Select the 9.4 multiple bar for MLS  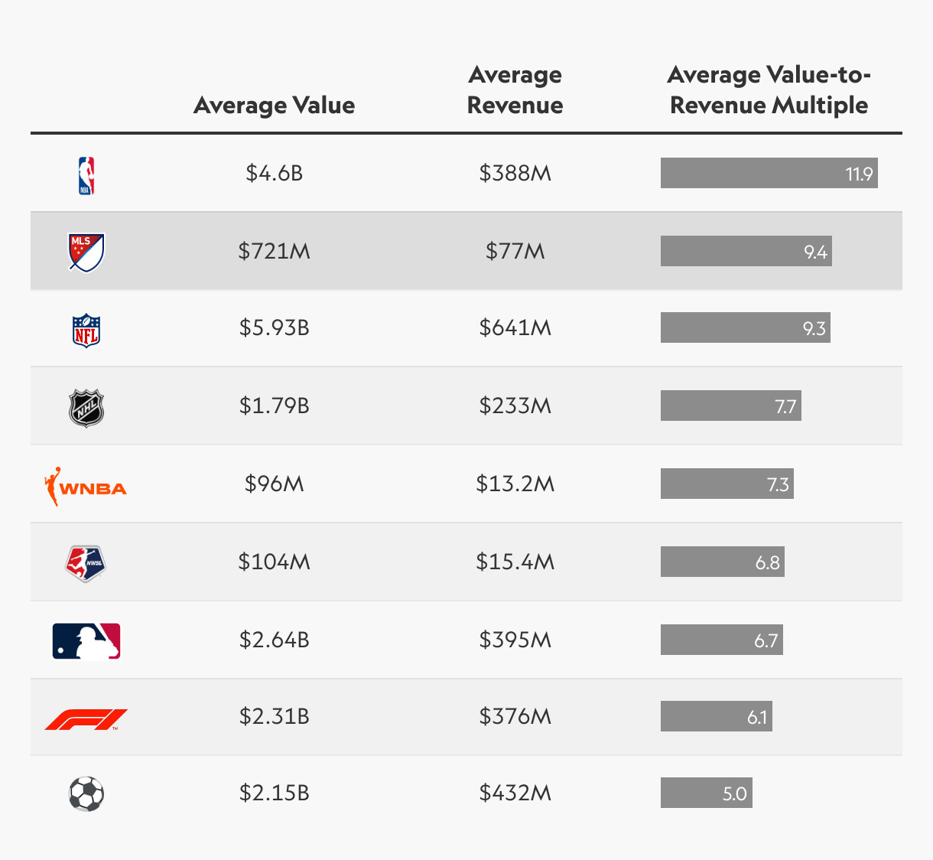(x=746, y=251)
